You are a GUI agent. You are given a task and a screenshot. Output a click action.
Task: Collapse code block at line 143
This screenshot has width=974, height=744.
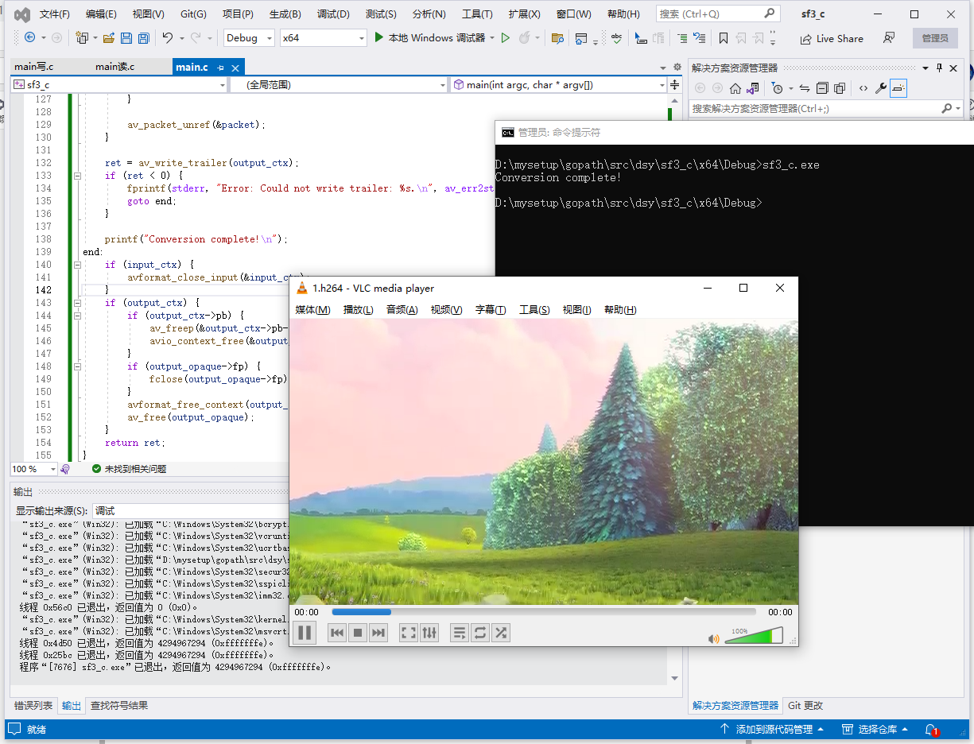(x=76, y=303)
